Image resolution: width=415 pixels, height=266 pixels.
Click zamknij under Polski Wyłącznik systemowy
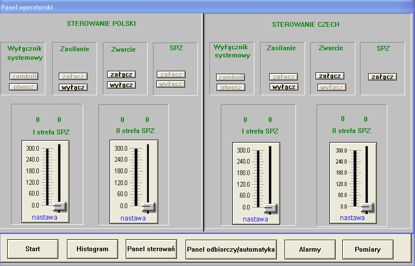[x=24, y=76]
